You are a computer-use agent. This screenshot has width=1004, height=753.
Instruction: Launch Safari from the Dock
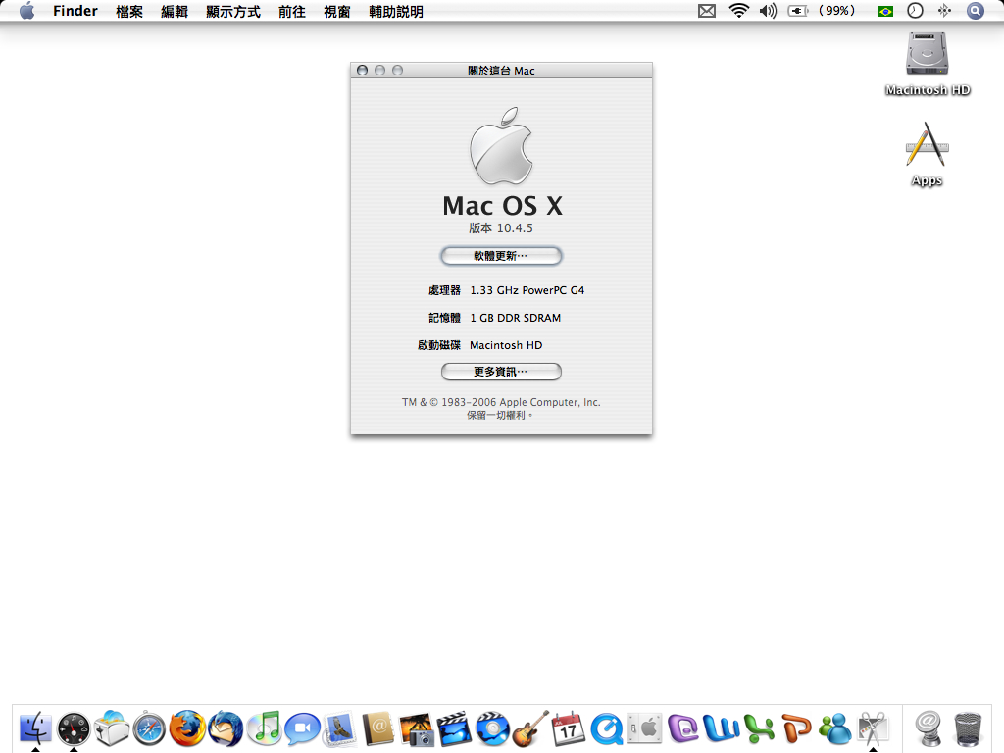point(149,728)
